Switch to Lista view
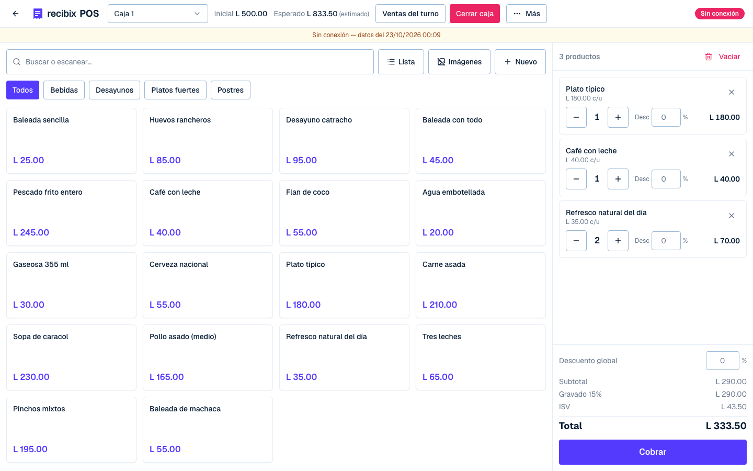The image size is (753, 471). [401, 62]
